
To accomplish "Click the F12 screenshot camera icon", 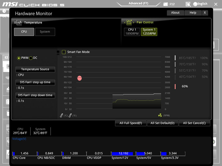I will click(x=165, y=4).
